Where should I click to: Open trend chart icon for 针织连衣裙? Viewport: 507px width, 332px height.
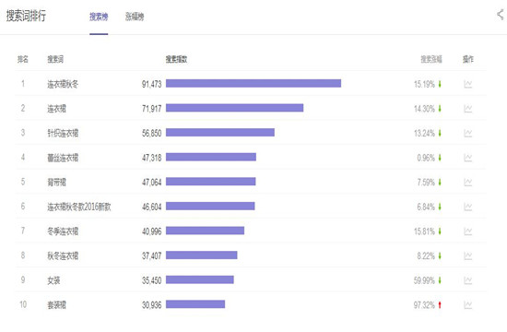coord(468,133)
